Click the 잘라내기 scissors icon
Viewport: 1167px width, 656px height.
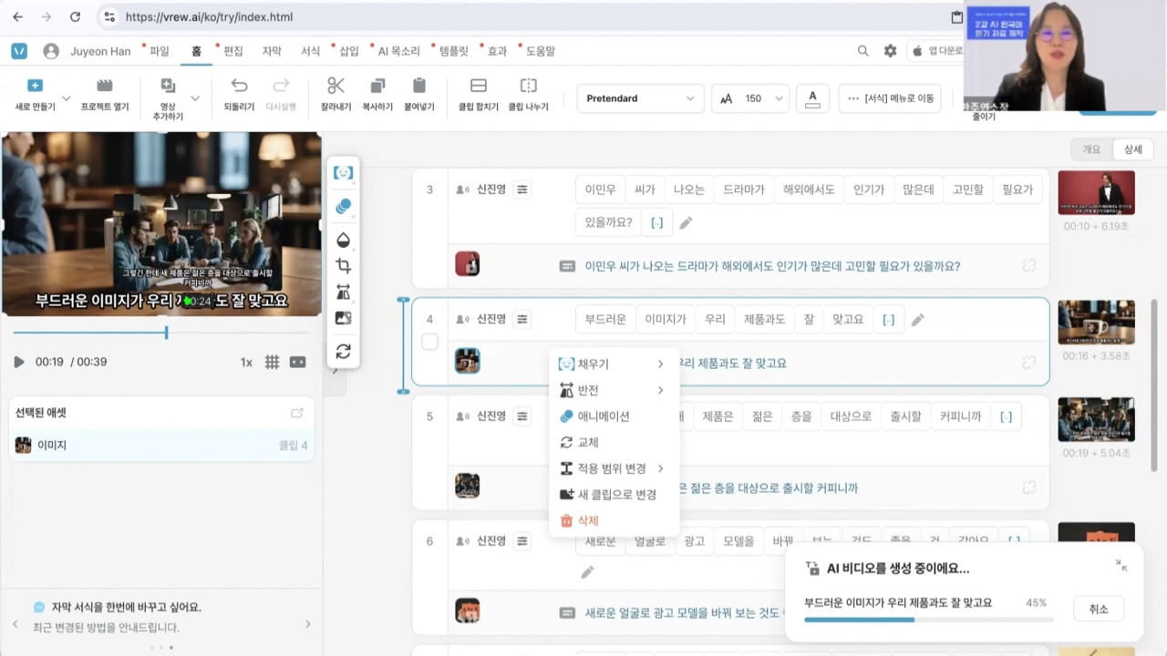336,86
